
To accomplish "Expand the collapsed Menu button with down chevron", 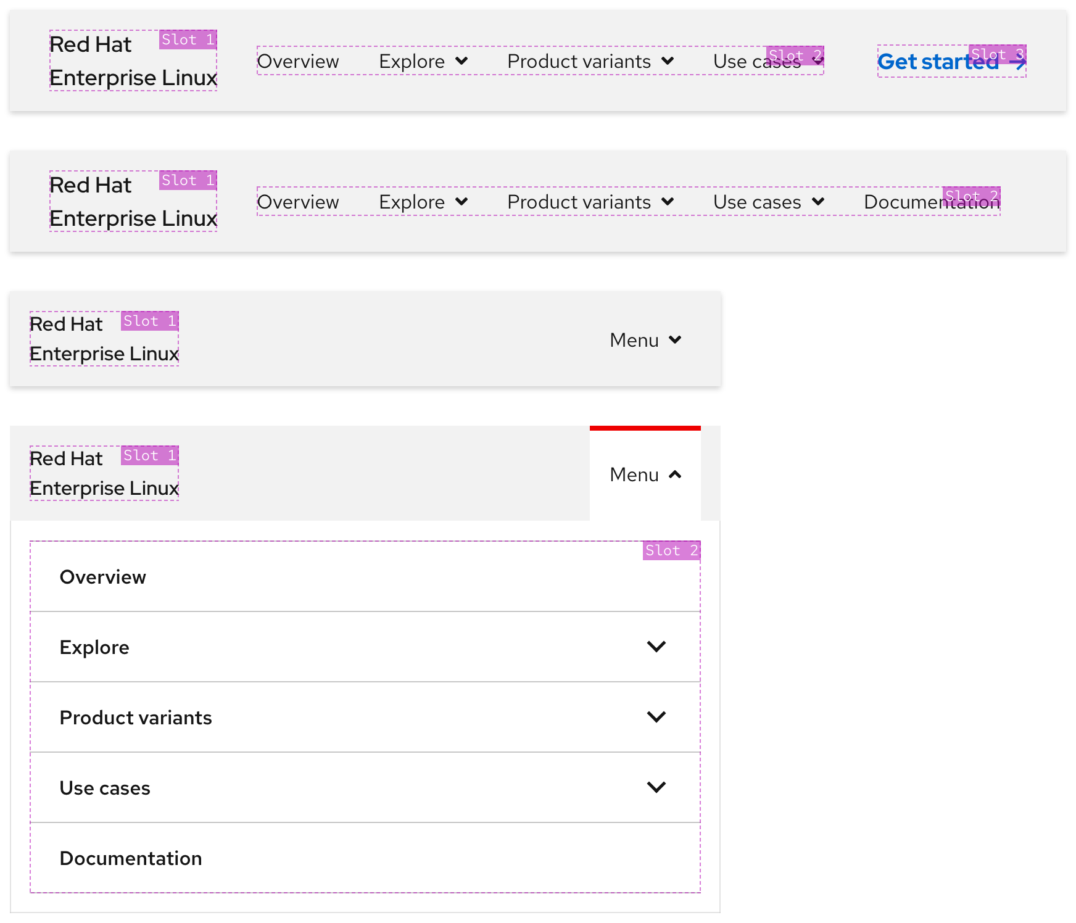I will 645,340.
